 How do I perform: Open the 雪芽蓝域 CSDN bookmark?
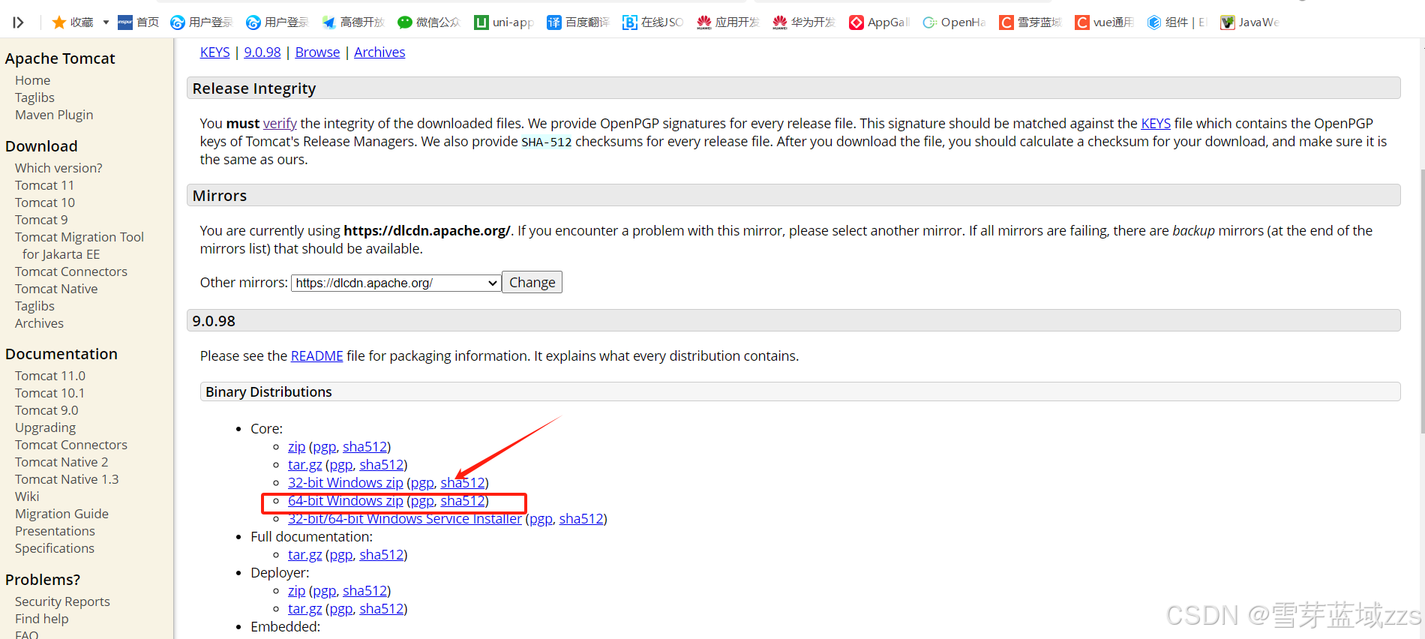(1030, 22)
